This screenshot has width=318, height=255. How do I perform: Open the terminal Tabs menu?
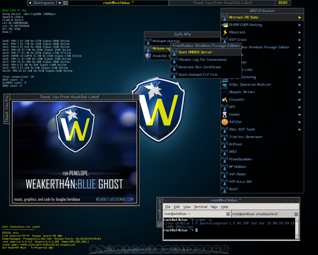pyautogui.click(x=214, y=207)
